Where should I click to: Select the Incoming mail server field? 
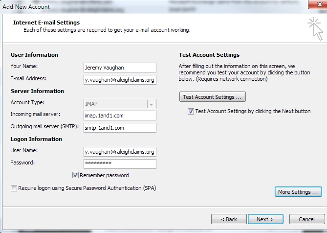120,116
